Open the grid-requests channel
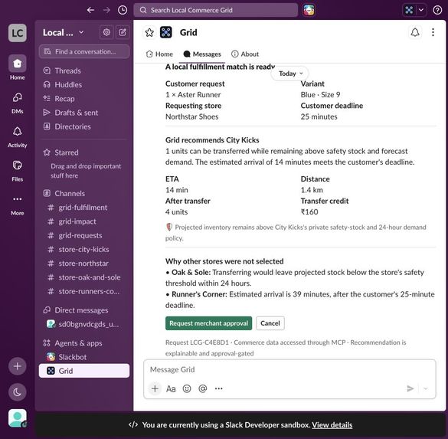Screen dimensions: 448x439 [84, 235]
